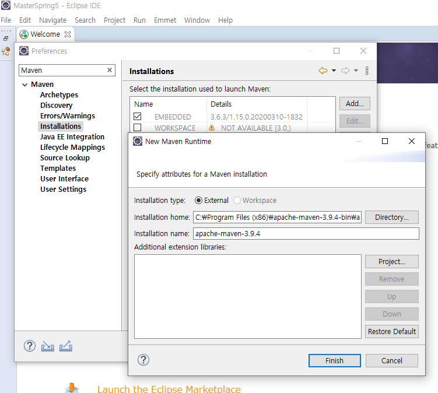438x393 pixels.
Task: Click the Up button
Action: pos(391,296)
